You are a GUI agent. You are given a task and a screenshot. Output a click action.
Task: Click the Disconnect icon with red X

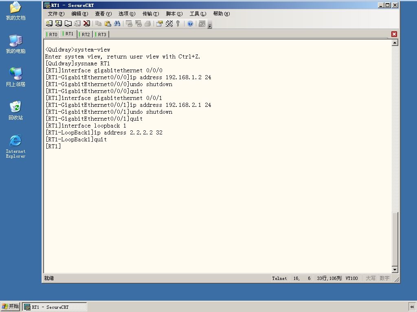(87, 24)
